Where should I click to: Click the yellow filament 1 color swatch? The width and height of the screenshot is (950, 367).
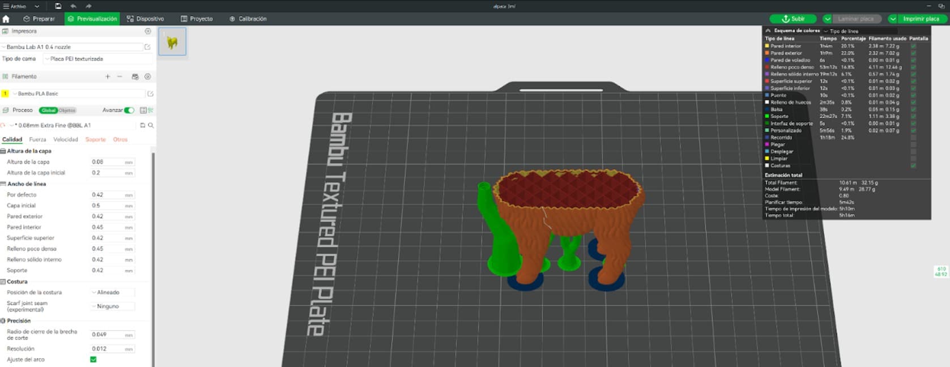(5, 93)
